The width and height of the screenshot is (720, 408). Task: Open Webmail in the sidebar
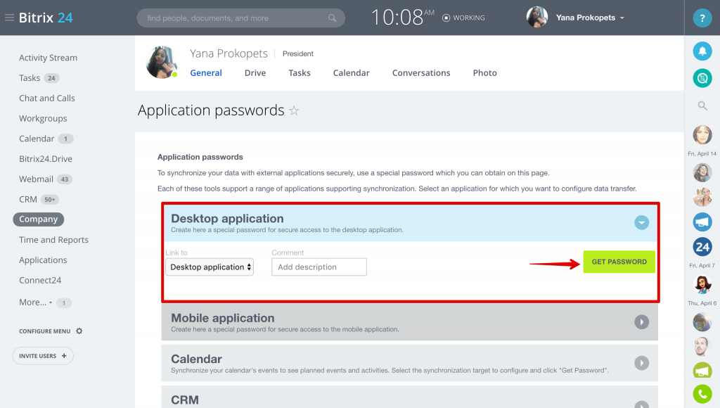[x=36, y=179]
